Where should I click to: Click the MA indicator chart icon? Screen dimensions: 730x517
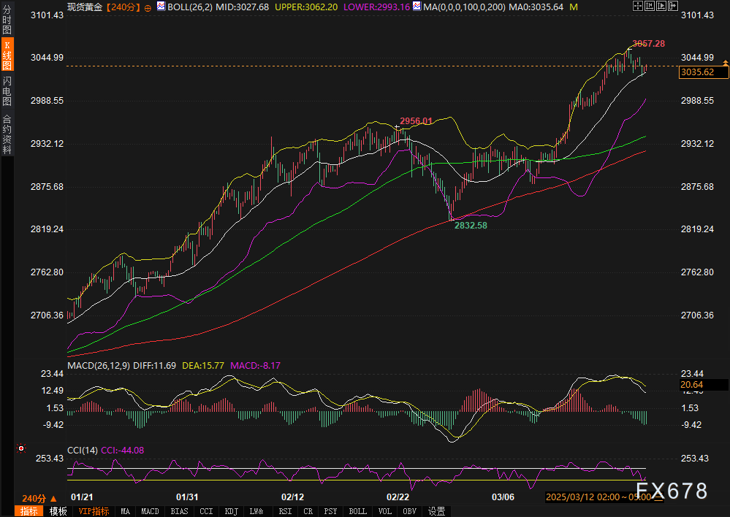pos(417,6)
